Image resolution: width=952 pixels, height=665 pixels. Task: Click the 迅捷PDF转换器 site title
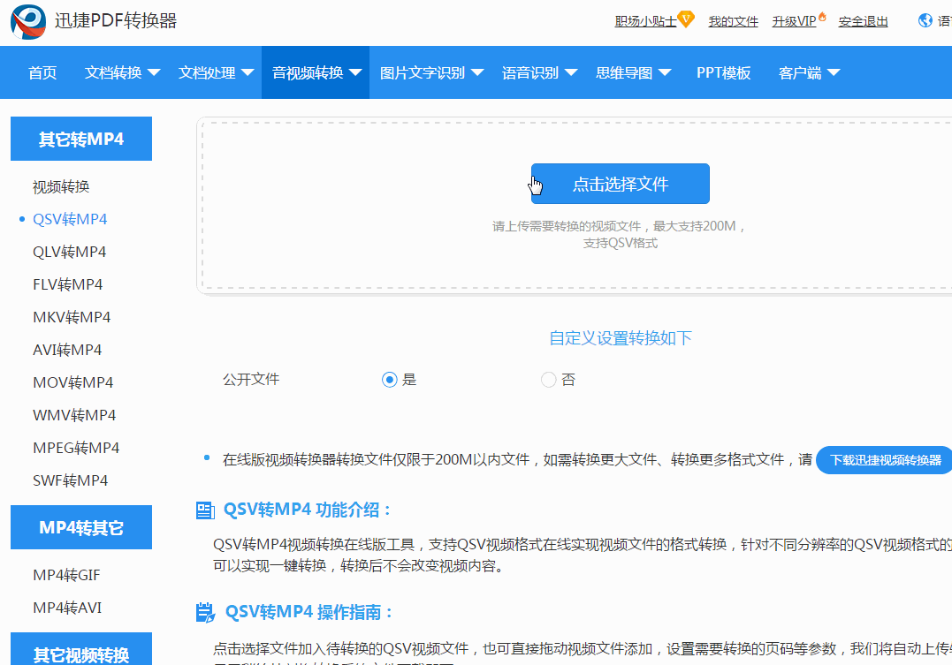click(x=116, y=20)
